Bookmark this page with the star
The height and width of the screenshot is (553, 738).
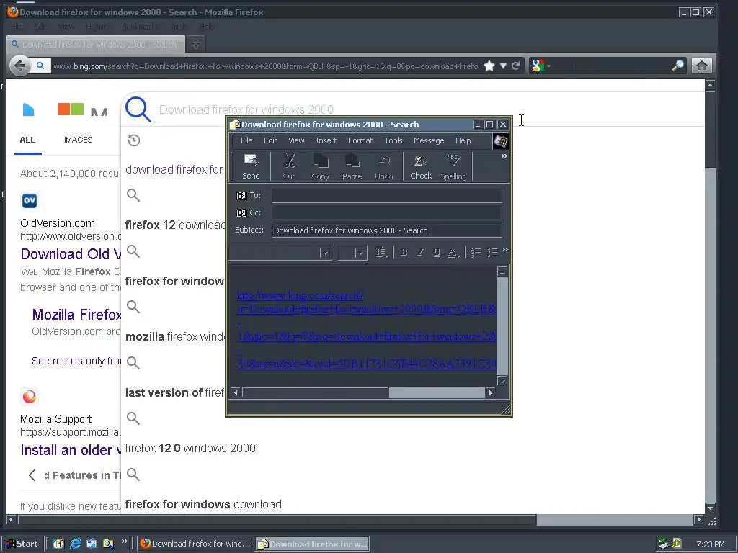[489, 66]
